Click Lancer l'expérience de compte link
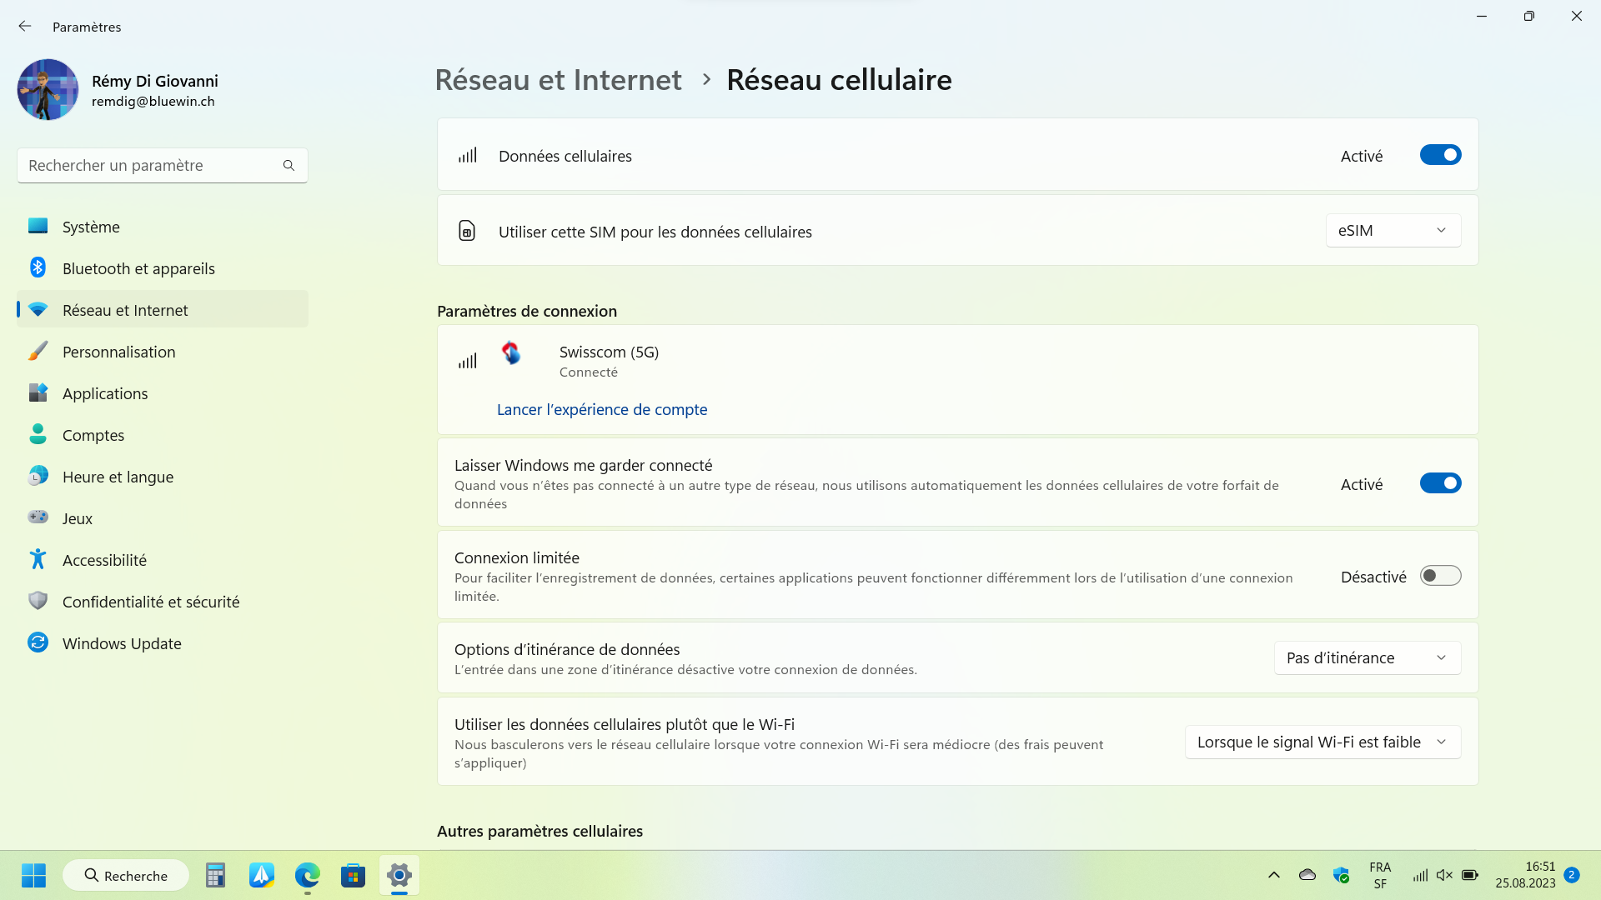This screenshot has height=900, width=1601. tap(602, 409)
